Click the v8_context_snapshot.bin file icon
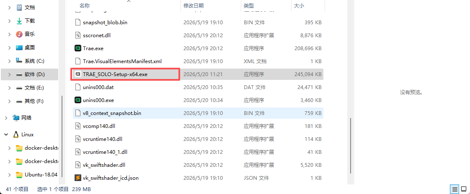 point(78,113)
